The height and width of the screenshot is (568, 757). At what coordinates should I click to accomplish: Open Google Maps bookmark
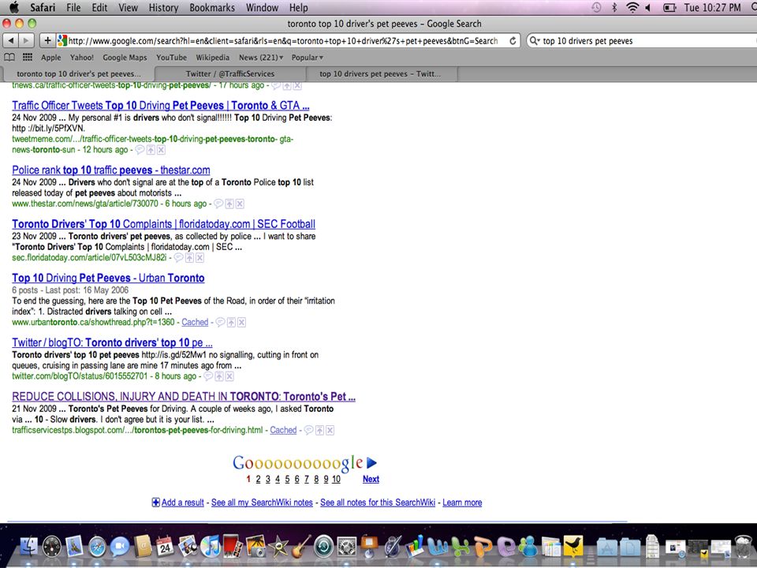pos(125,58)
